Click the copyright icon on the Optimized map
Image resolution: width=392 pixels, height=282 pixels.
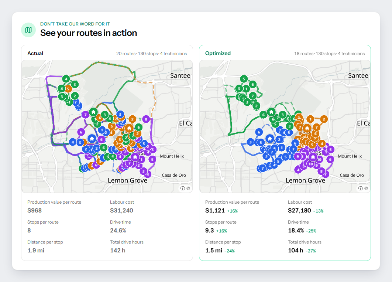click(366, 188)
